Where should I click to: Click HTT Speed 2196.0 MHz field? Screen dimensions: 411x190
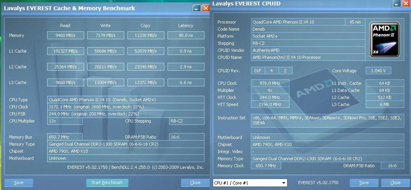270,104
